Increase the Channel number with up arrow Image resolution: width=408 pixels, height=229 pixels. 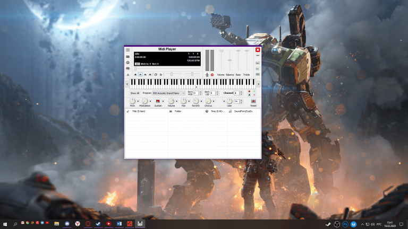(x=242, y=92)
